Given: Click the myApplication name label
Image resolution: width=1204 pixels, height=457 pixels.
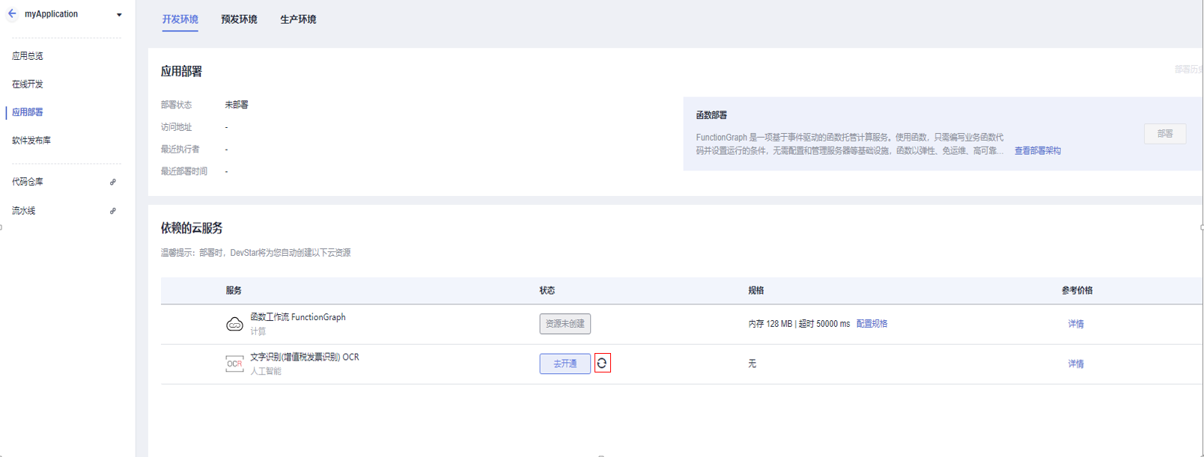Looking at the screenshot, I should point(51,14).
